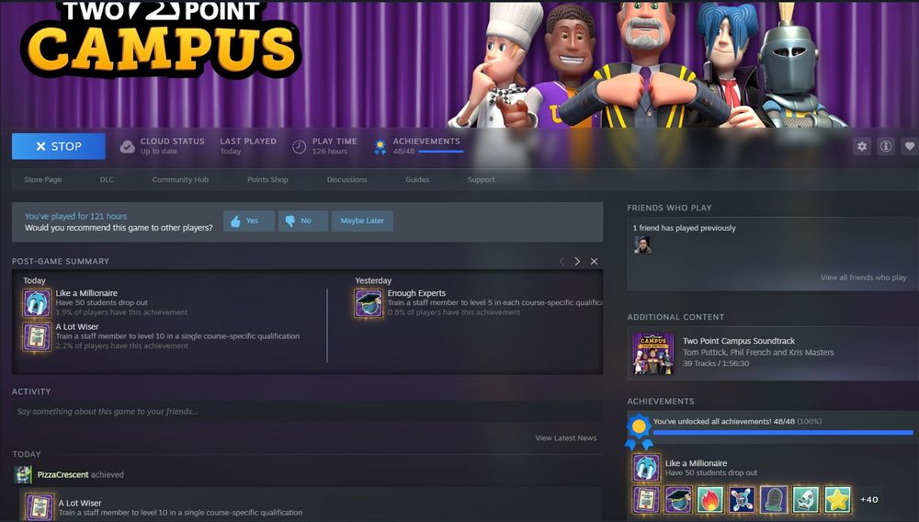Image resolution: width=919 pixels, height=522 pixels.
Task: Open PizzaCrescent profile name link
Action: (62, 474)
